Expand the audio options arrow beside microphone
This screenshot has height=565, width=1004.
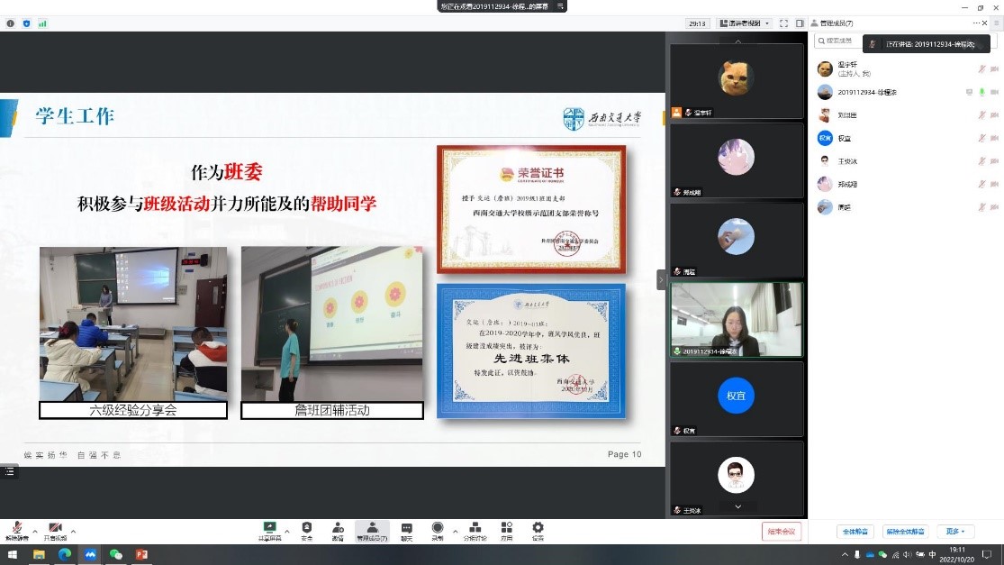(35, 531)
